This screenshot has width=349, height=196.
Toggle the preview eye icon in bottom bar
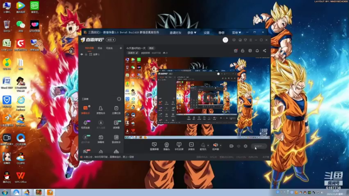click(239, 146)
